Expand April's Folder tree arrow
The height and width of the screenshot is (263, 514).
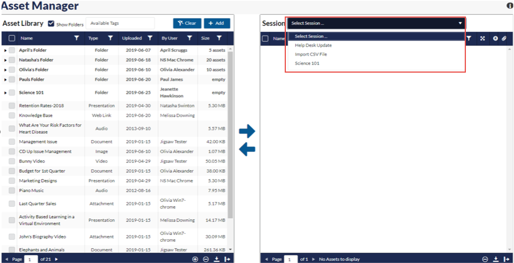5,50
